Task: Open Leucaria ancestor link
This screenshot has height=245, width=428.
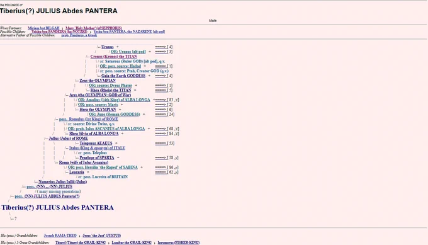Action: coord(76,172)
